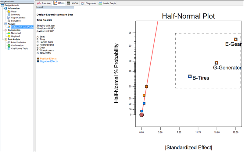Select the Graphical optimization icon
Viewport: 244px width, 152px height.
pyautogui.click(x=9, y=36)
